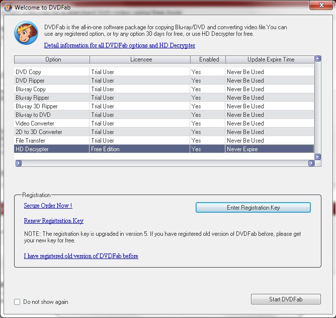Click the DVDFab monkey logo icon
The height and width of the screenshot is (318, 336).
(x=26, y=33)
